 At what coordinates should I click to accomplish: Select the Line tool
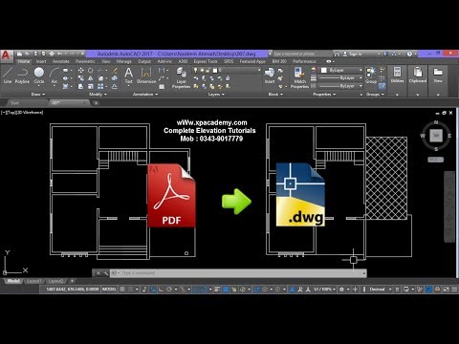[x=8, y=75]
